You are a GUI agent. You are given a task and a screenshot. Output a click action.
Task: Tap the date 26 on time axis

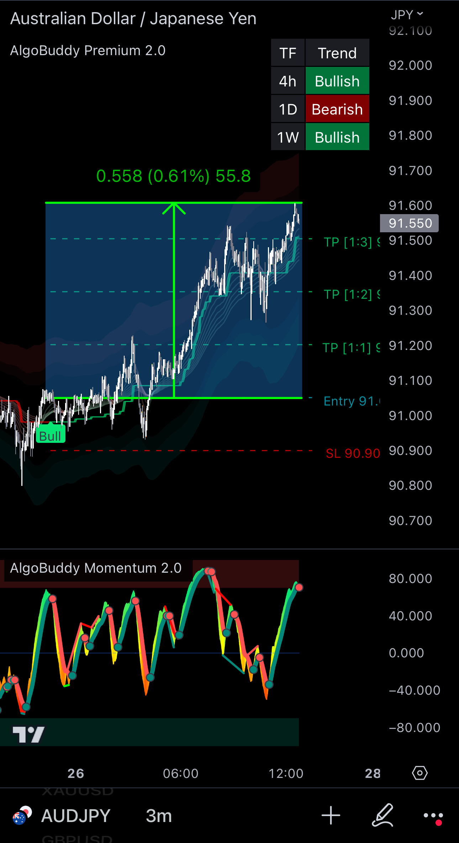coord(76,773)
